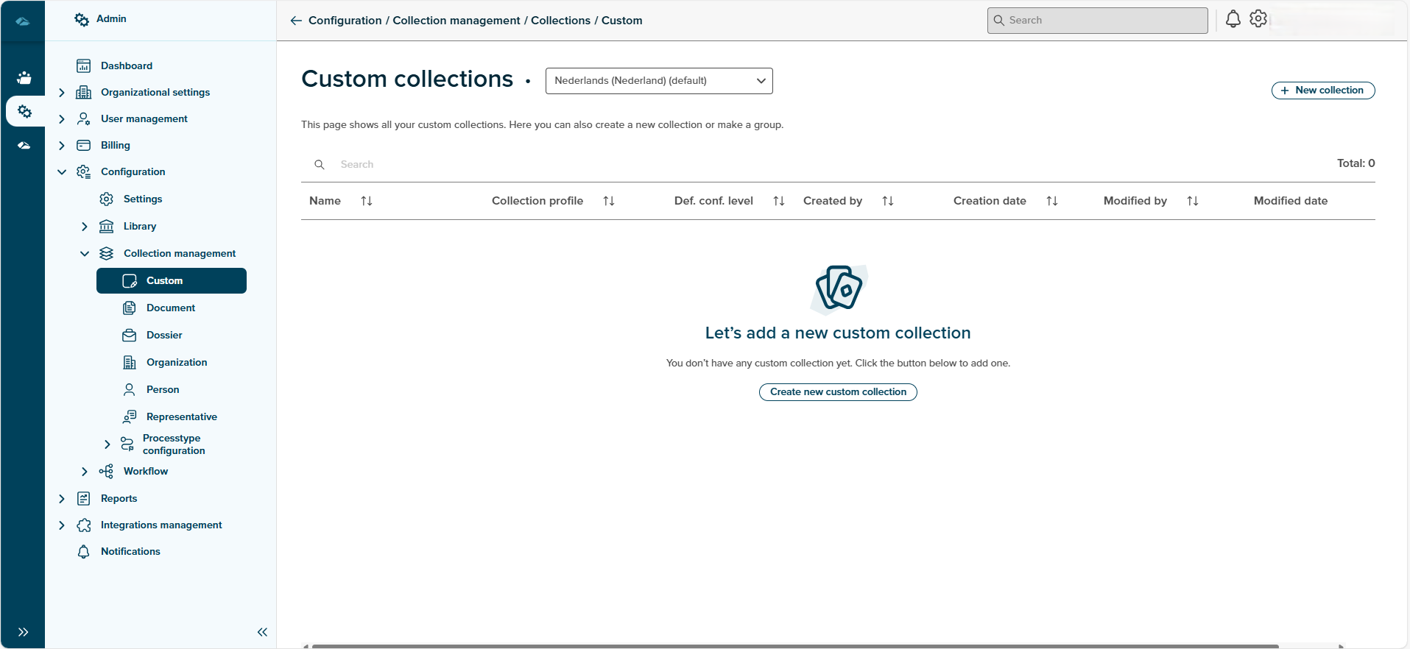The width and height of the screenshot is (1410, 649).
Task: Expand the Workflow section
Action: coord(85,472)
